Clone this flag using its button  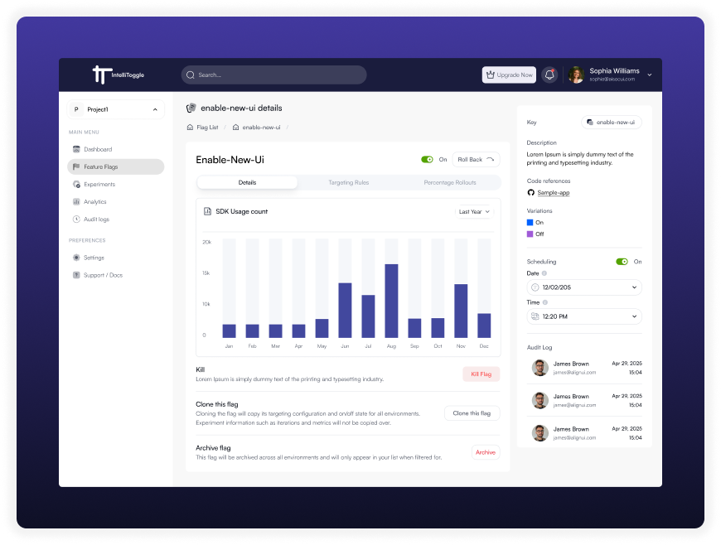pyautogui.click(x=472, y=412)
